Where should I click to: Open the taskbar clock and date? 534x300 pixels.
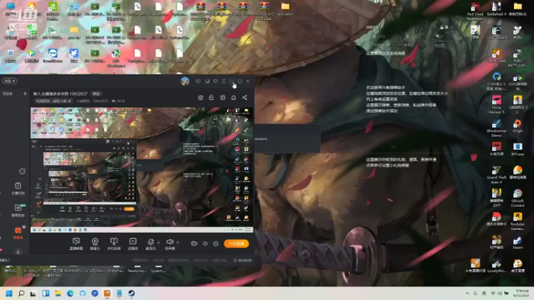pos(521,293)
